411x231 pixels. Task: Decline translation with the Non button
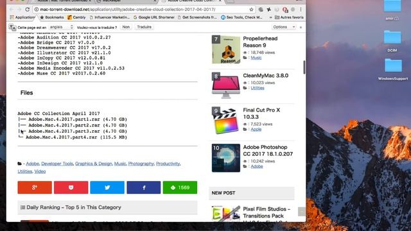[x=126, y=27]
